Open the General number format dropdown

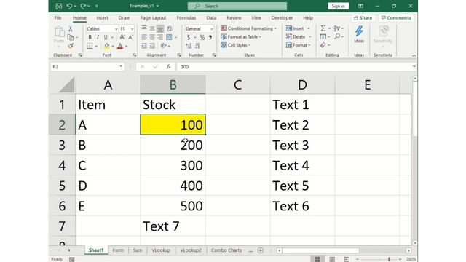click(212, 29)
